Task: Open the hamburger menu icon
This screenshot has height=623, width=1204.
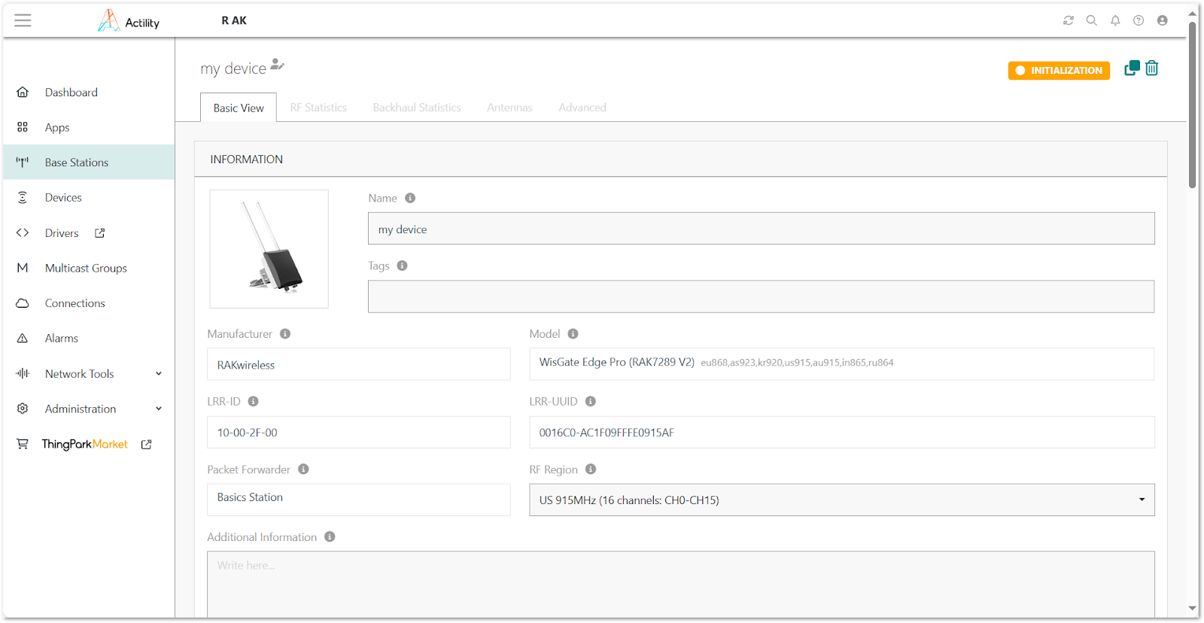Action: coord(23,20)
